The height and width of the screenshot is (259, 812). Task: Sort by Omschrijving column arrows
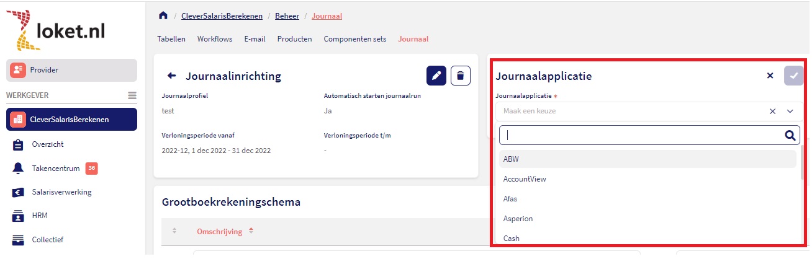click(251, 231)
